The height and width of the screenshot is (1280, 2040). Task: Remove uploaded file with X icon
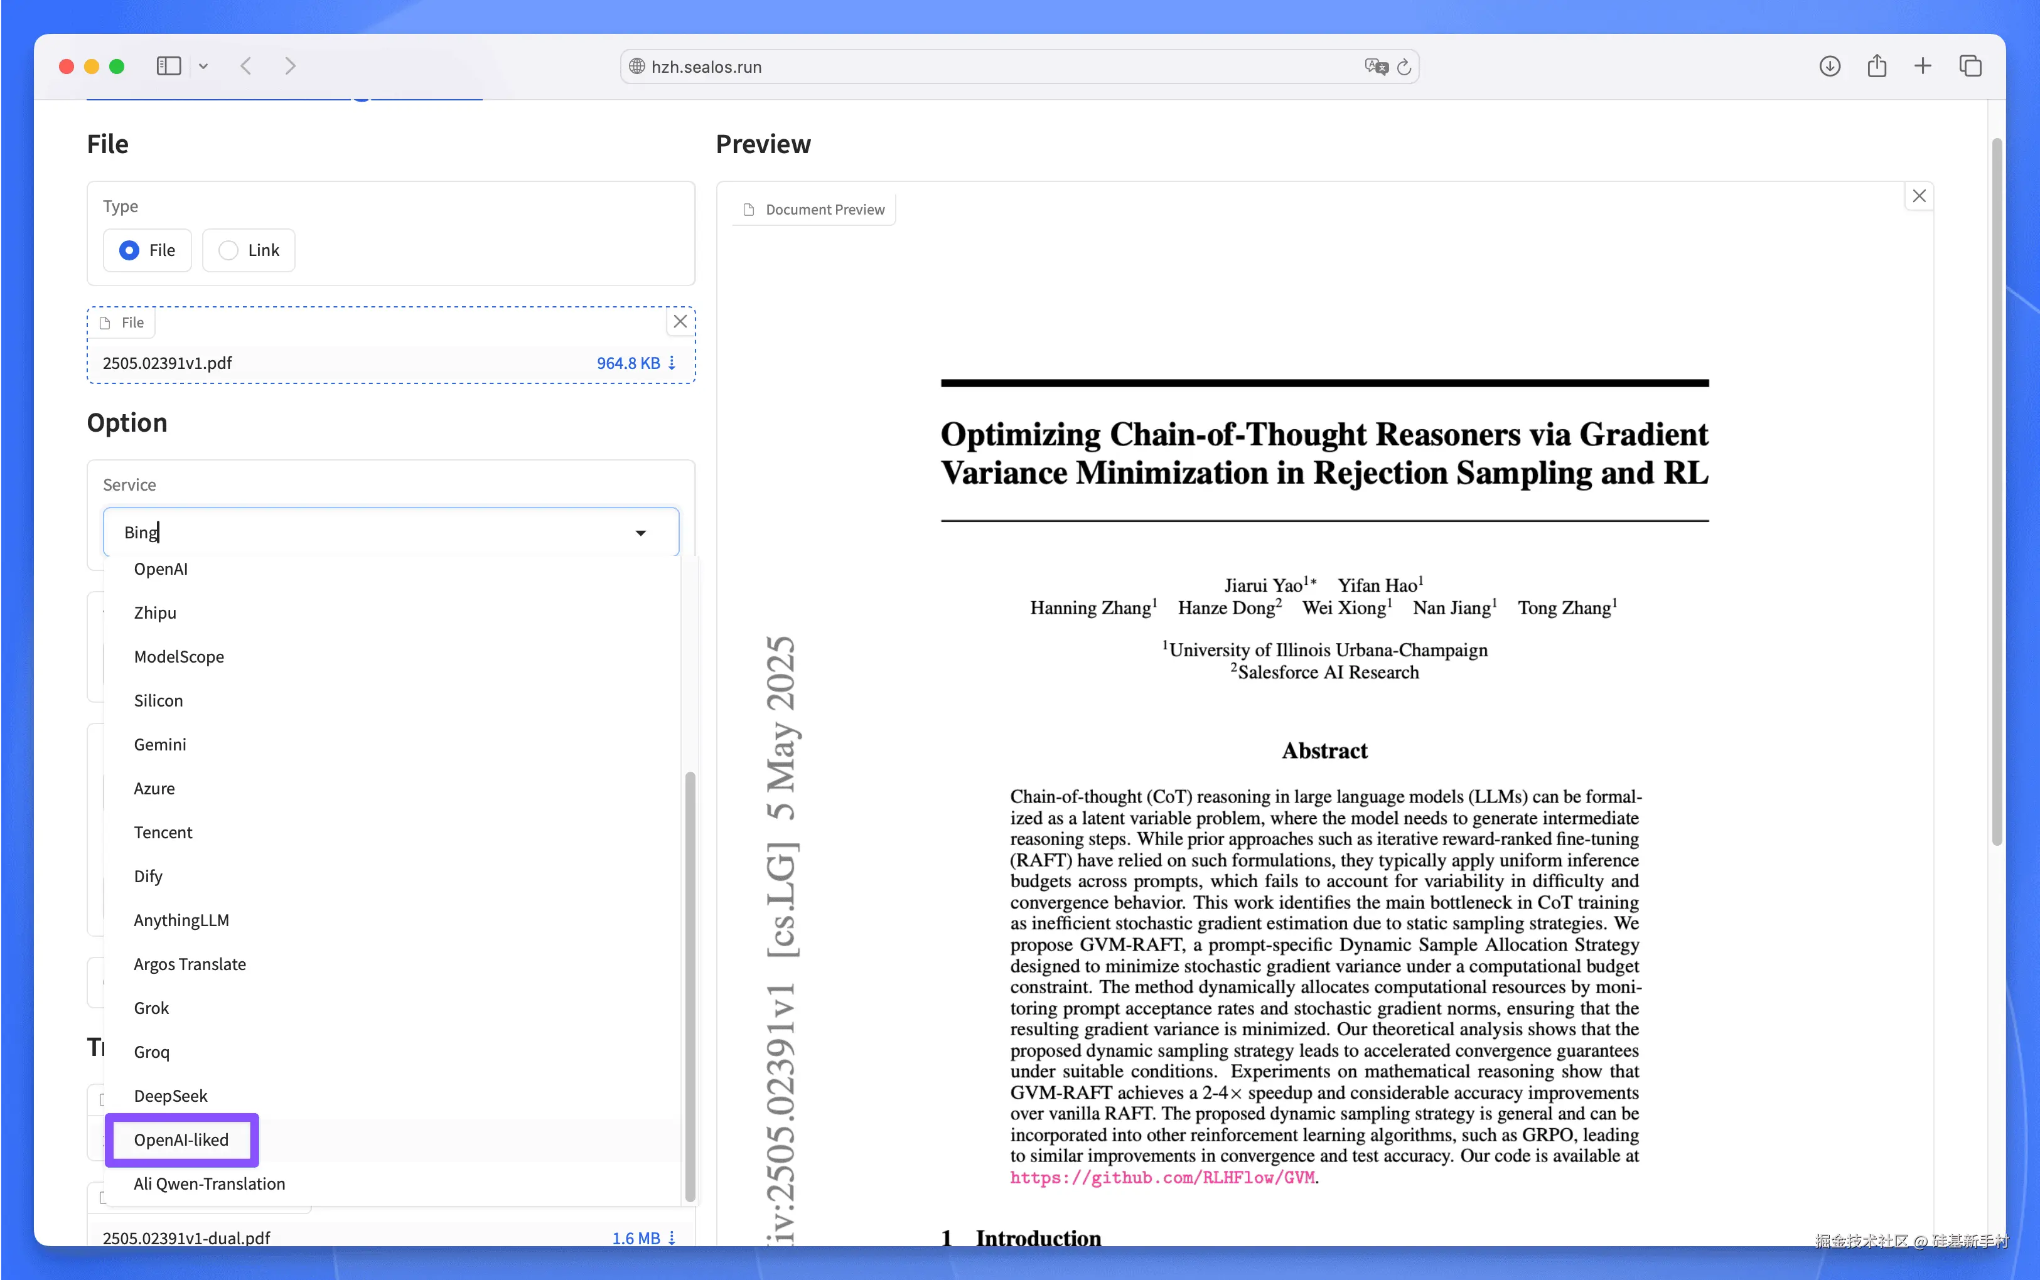tap(680, 322)
